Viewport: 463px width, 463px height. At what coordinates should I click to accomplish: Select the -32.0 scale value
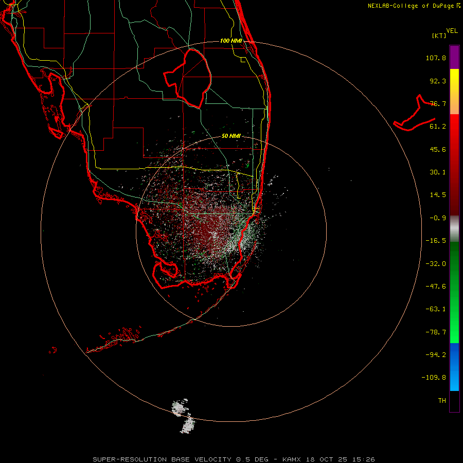point(436,264)
